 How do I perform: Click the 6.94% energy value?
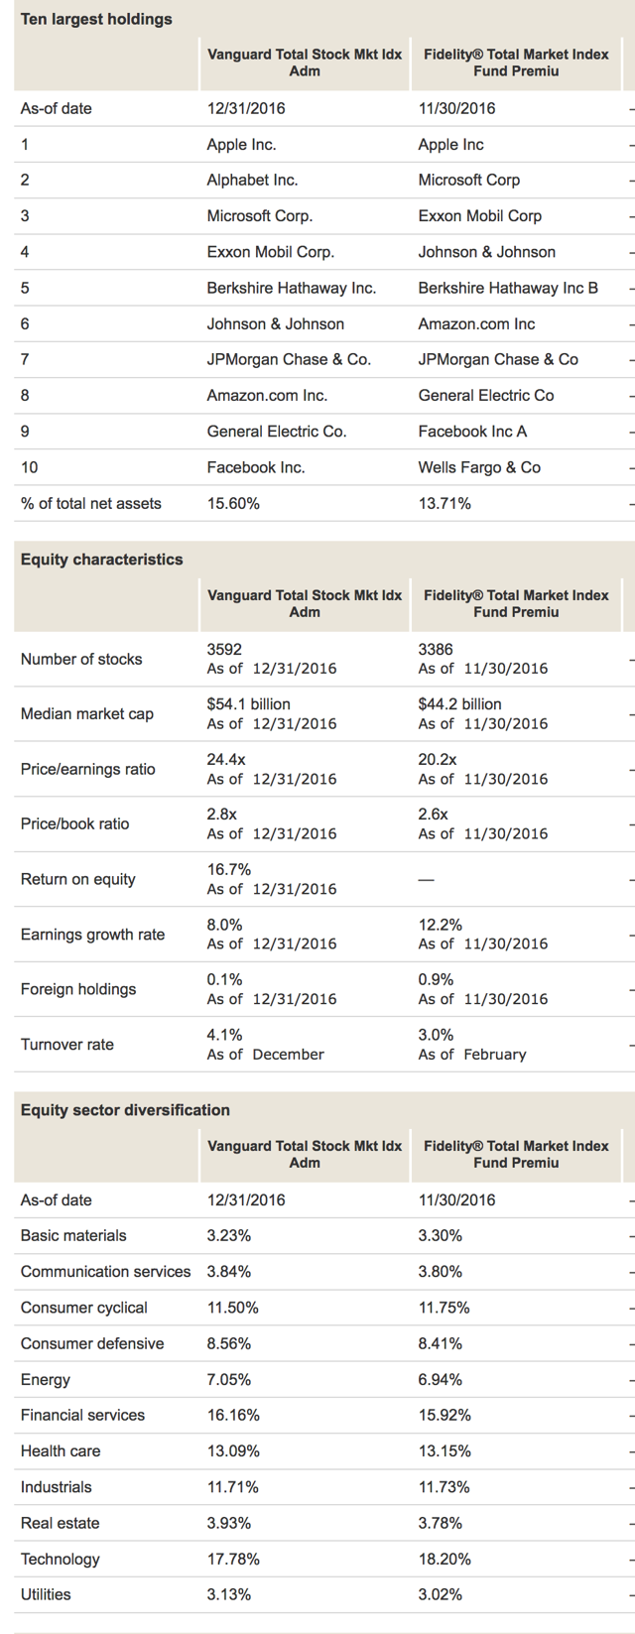(x=441, y=1380)
